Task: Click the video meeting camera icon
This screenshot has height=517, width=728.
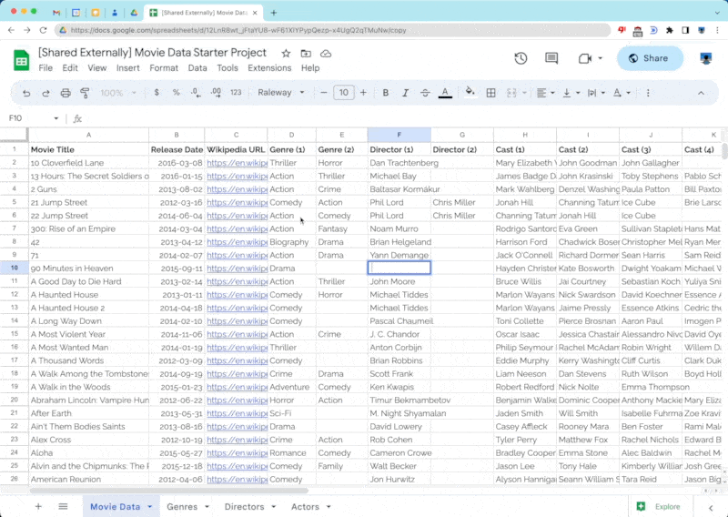Action: coord(585,58)
